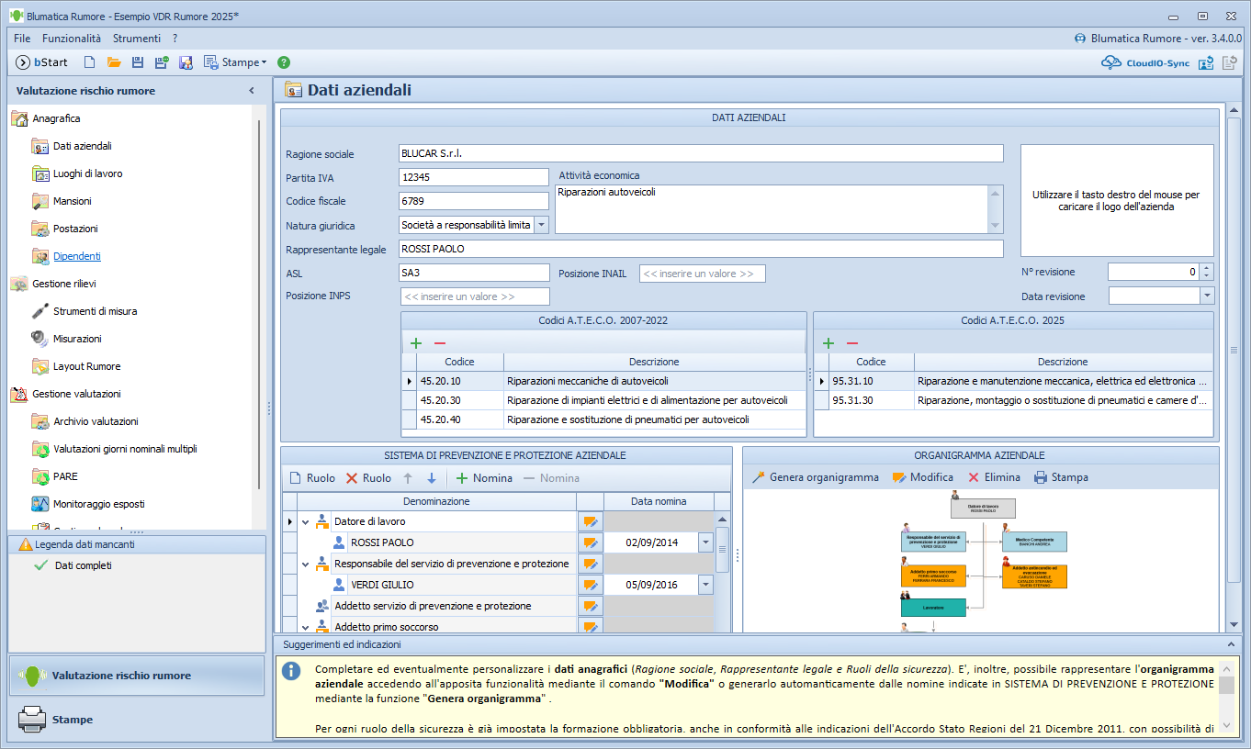Click the move role down arrow
The width and height of the screenshot is (1251, 749).
coord(432,478)
